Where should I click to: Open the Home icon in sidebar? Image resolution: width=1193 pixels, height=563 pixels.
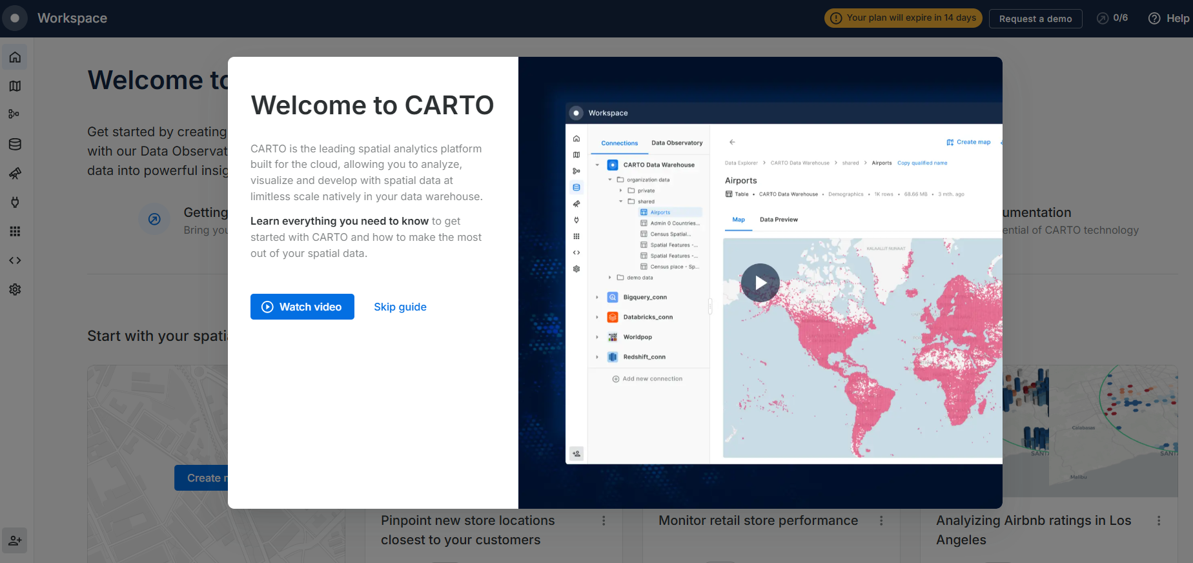[15, 57]
